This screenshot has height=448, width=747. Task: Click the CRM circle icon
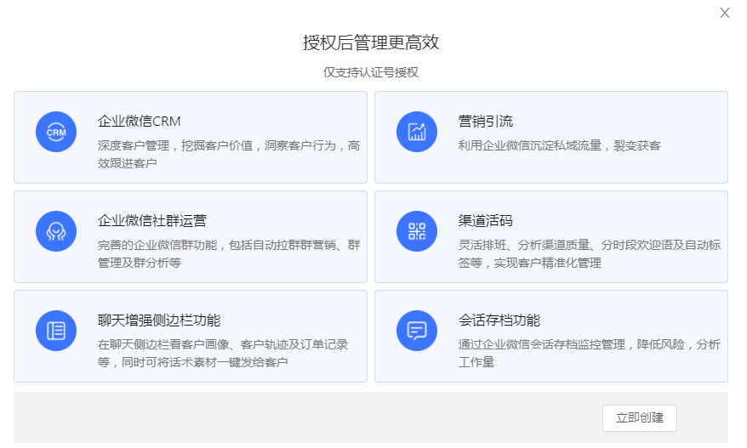click(x=56, y=132)
